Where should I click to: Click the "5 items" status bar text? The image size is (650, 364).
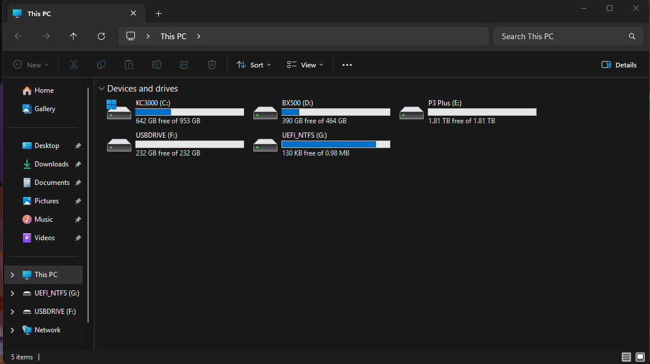(21, 357)
